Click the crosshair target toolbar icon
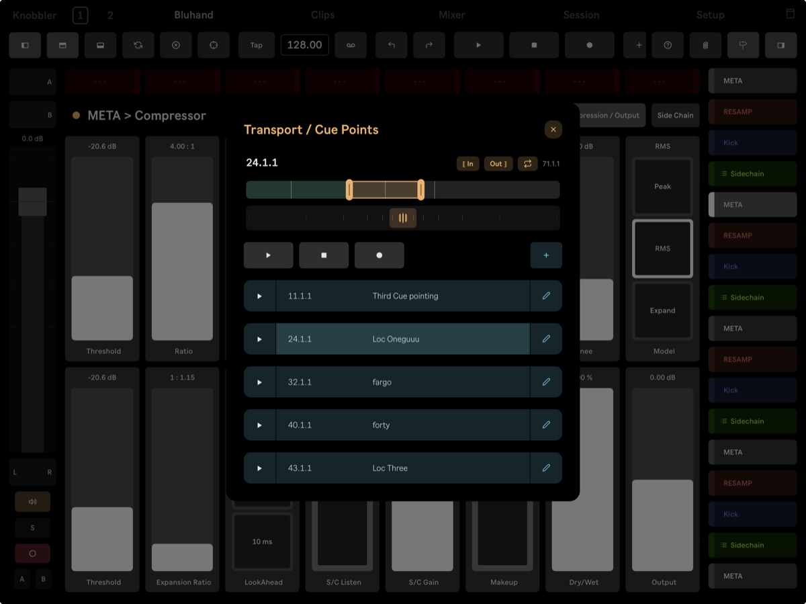Screen dimensions: 806x604 [x=214, y=45]
